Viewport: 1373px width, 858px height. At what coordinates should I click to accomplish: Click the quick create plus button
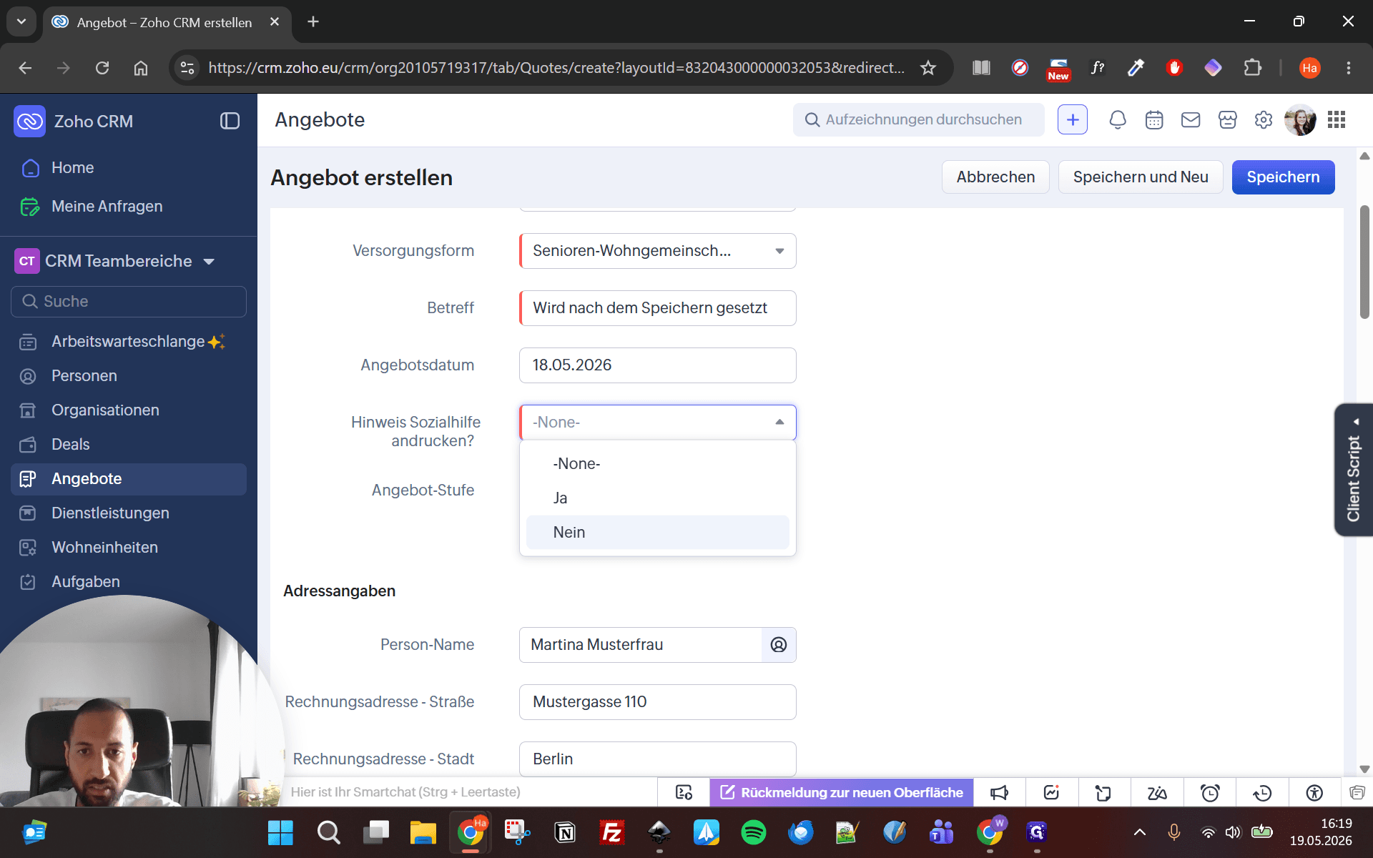[1073, 120]
